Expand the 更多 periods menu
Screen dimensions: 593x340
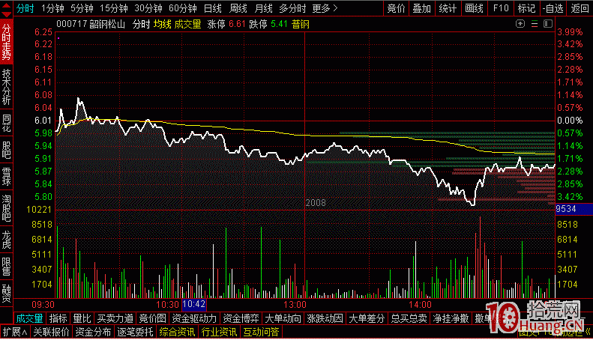coord(325,8)
